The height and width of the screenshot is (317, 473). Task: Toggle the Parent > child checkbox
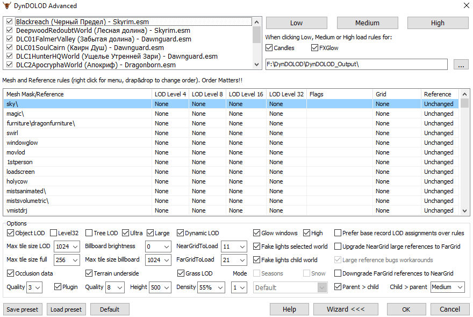[x=338, y=287]
